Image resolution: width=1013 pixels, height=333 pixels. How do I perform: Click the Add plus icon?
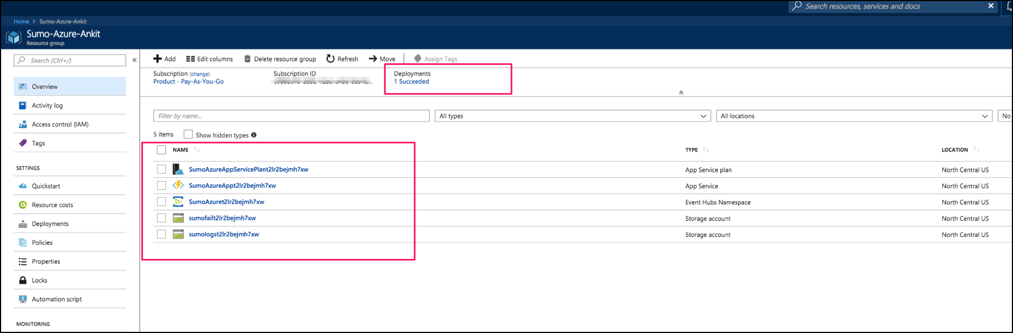pyautogui.click(x=157, y=59)
